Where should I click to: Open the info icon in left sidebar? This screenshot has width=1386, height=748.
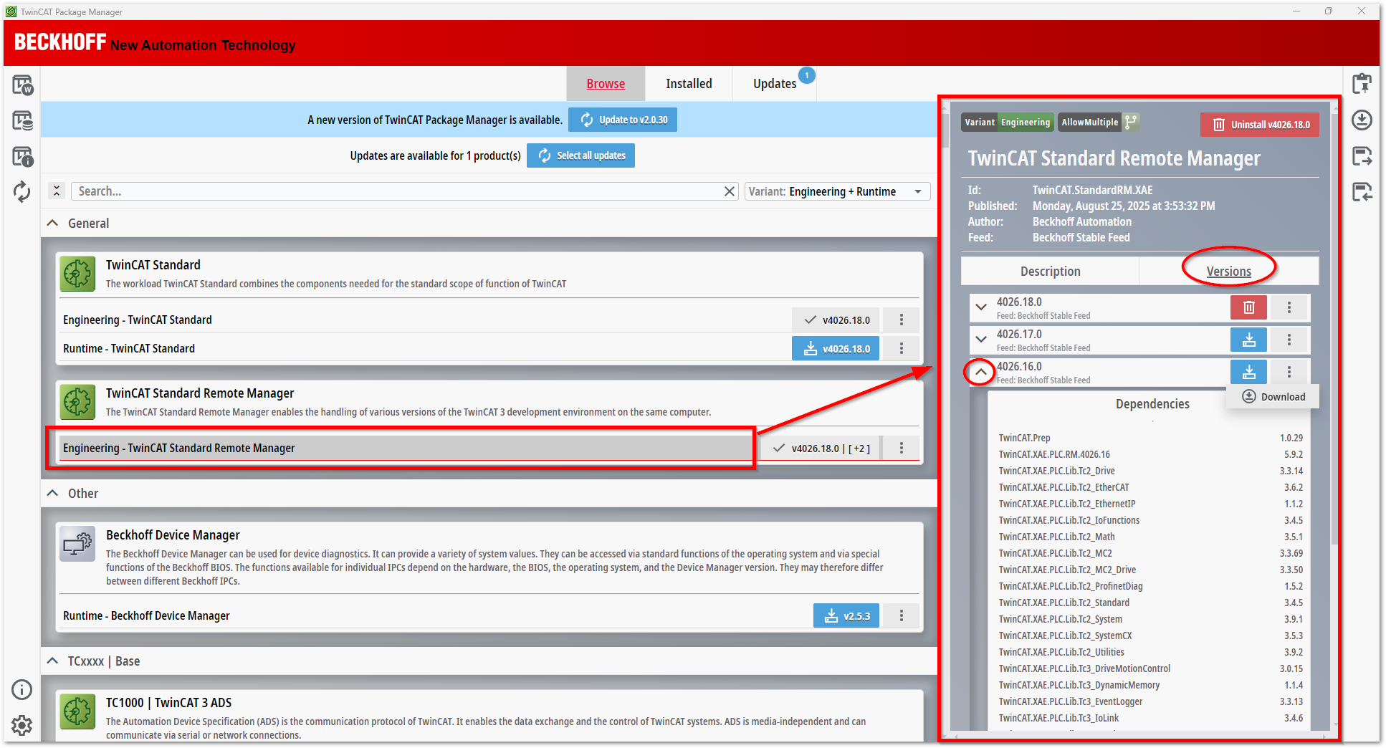coord(22,689)
